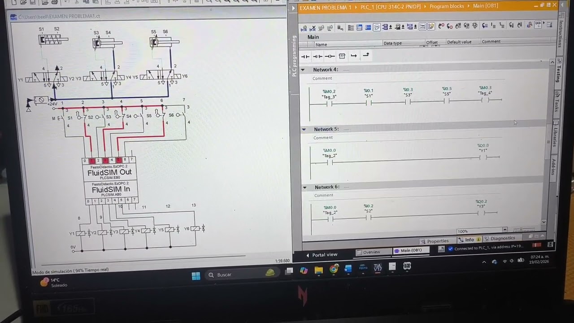Select the Main (OB1) editor tab
The height and width of the screenshot is (323, 574).
[x=411, y=250]
